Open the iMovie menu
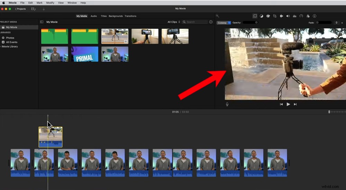Screen dimensions: 346x190 click(12, 3)
